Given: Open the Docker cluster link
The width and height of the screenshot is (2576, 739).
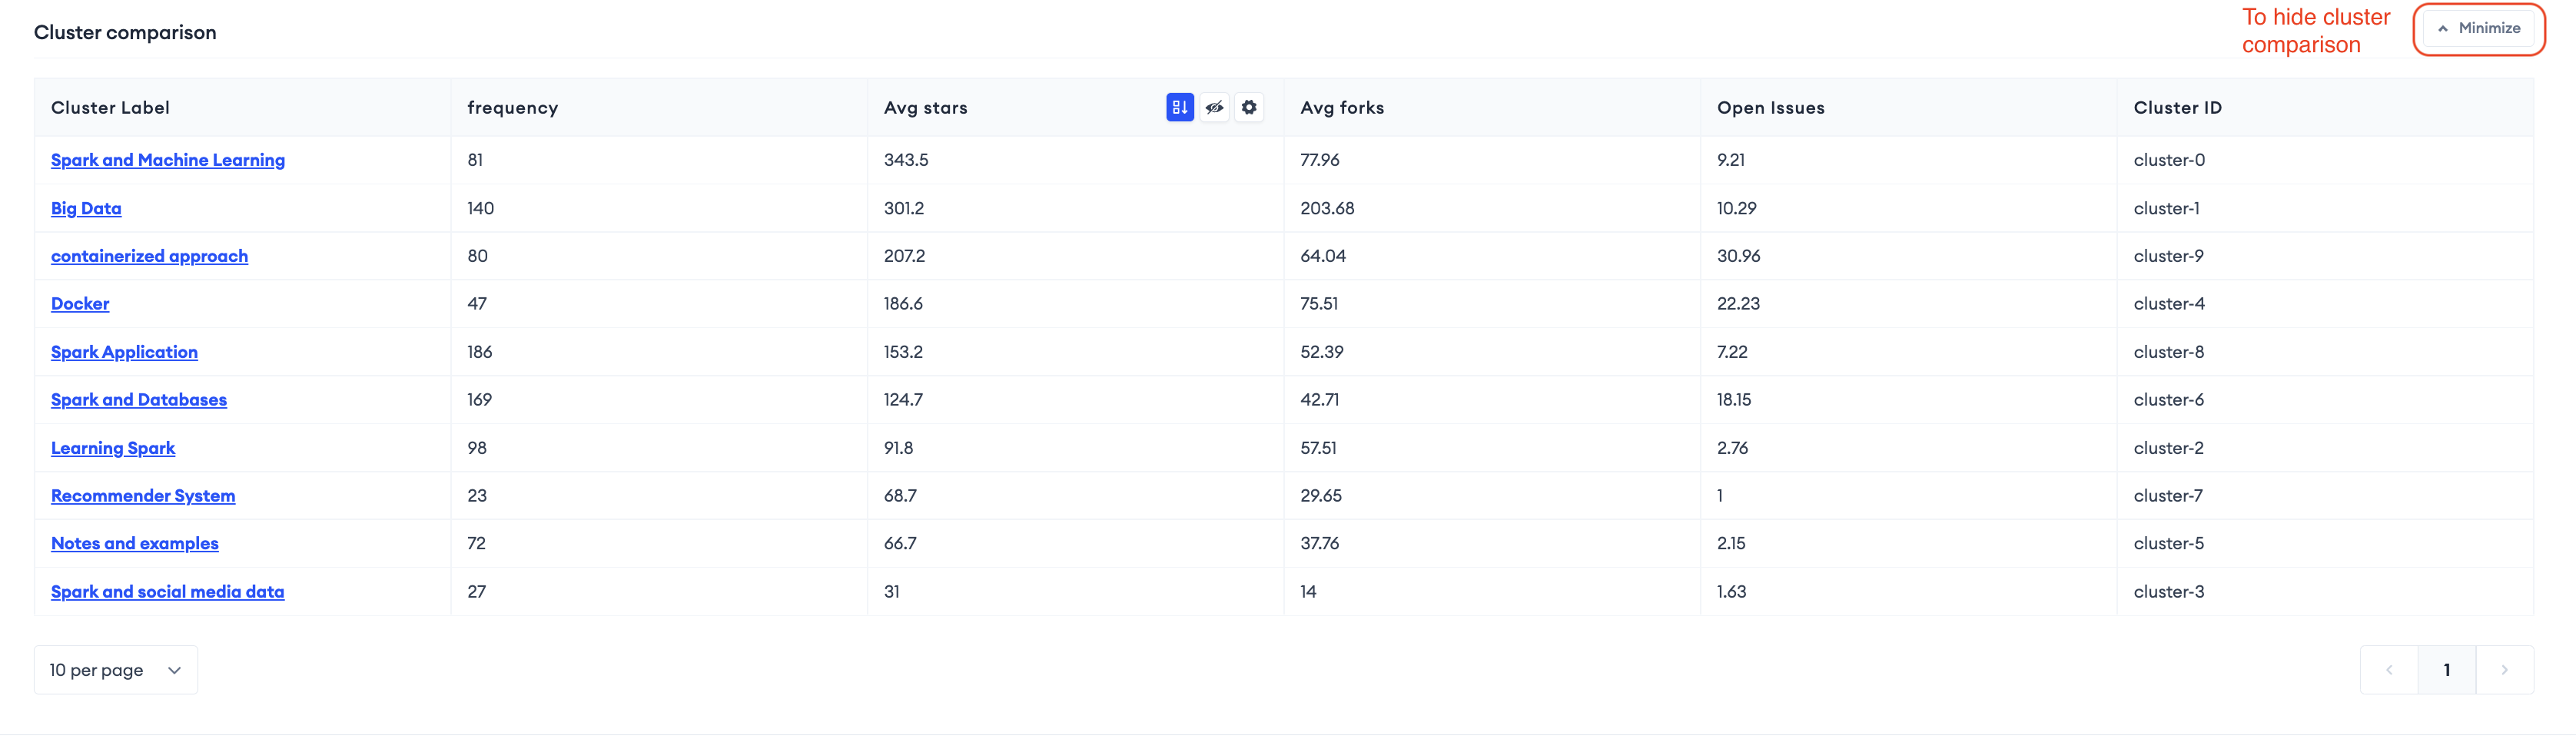Looking at the screenshot, I should [80, 304].
